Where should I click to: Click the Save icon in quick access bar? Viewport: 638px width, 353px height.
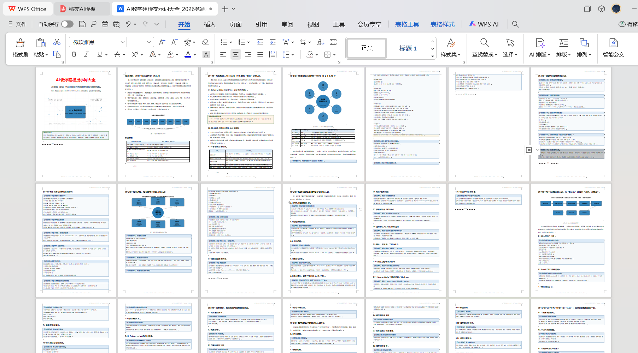point(82,24)
